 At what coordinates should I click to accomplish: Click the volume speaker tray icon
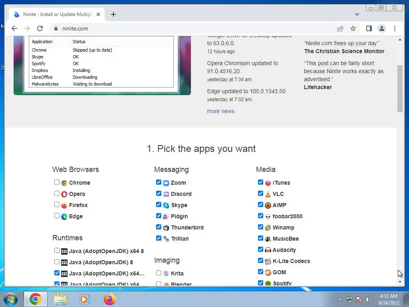coord(369,299)
